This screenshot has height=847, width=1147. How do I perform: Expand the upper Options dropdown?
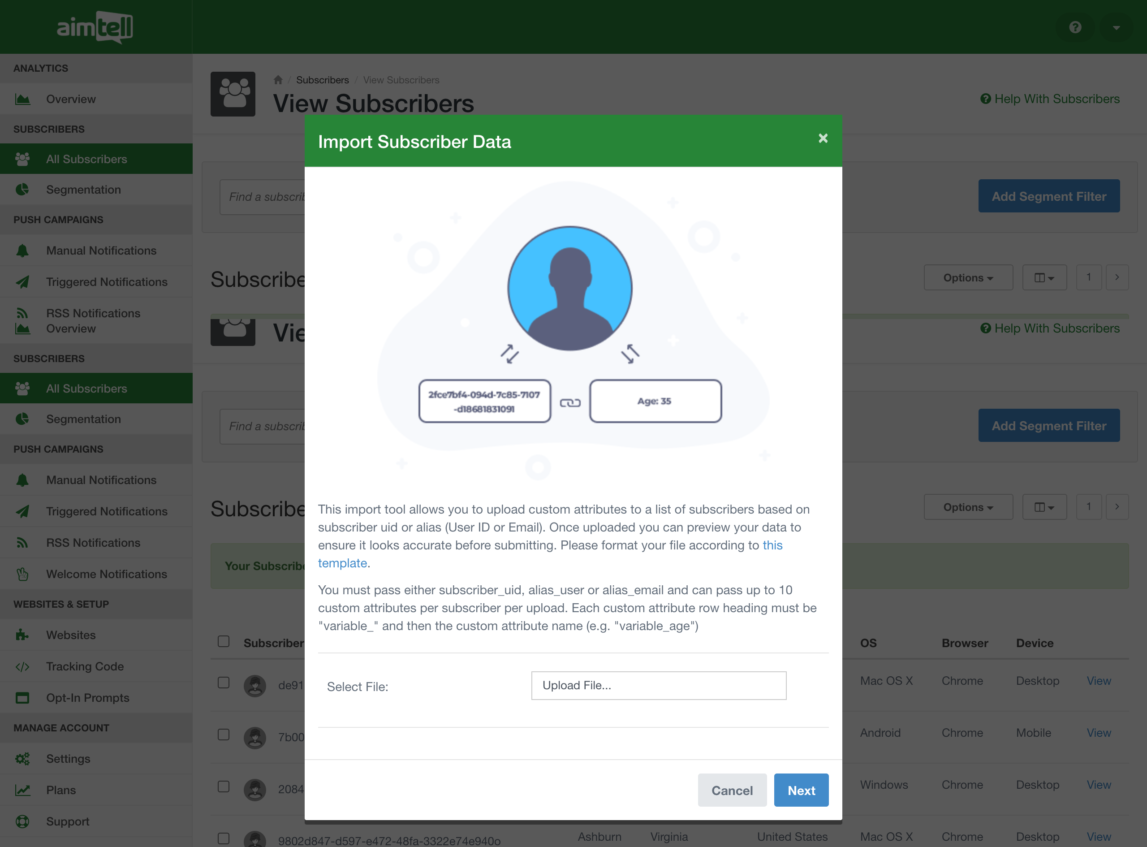[968, 277]
